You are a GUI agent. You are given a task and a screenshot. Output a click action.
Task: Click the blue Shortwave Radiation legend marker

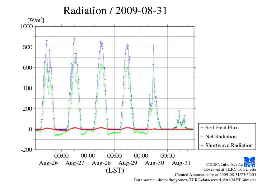coord(202,146)
